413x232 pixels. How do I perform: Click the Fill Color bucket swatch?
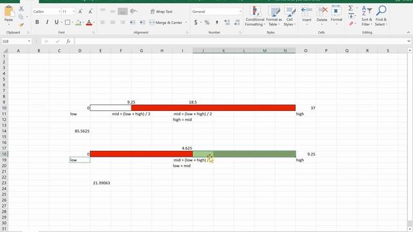78,23
